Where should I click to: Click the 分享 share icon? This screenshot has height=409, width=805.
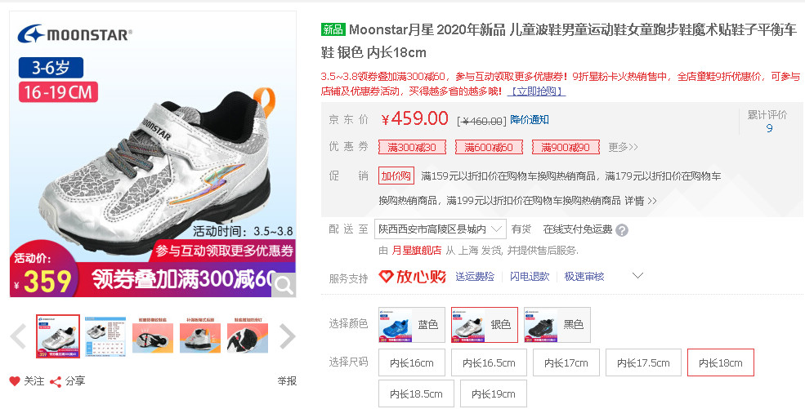56,382
